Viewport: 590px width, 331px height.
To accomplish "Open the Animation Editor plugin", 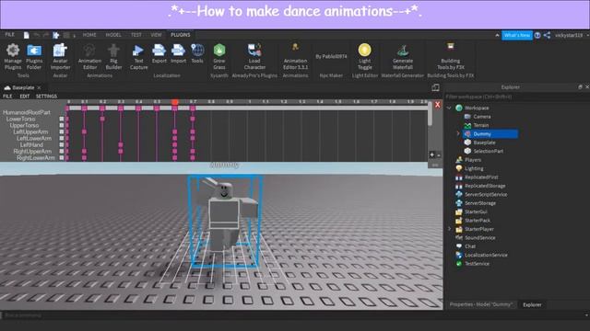I will (89, 57).
